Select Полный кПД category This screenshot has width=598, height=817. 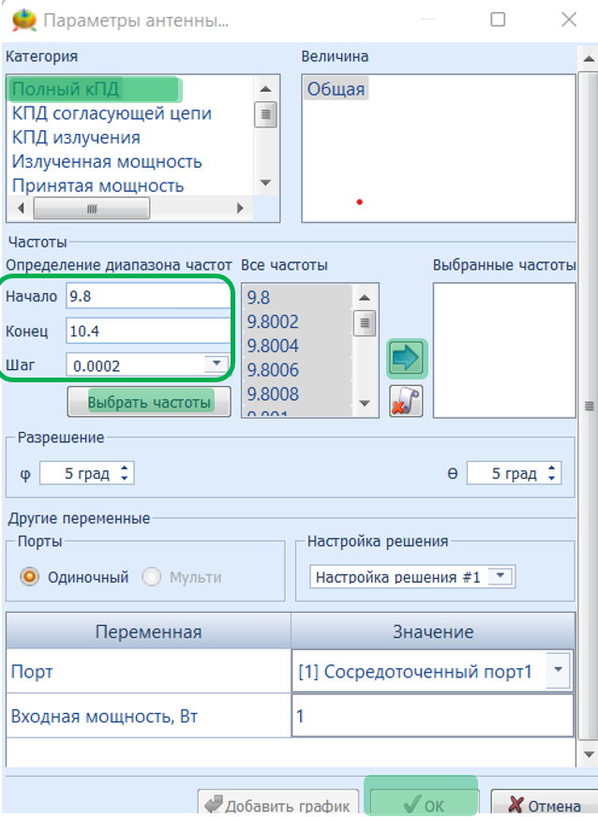pyautogui.click(x=64, y=89)
